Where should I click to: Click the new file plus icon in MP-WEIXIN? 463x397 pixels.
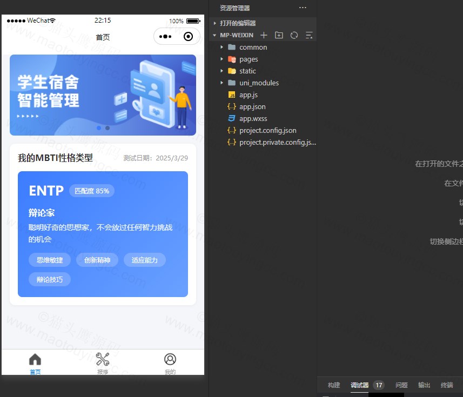pyautogui.click(x=264, y=35)
